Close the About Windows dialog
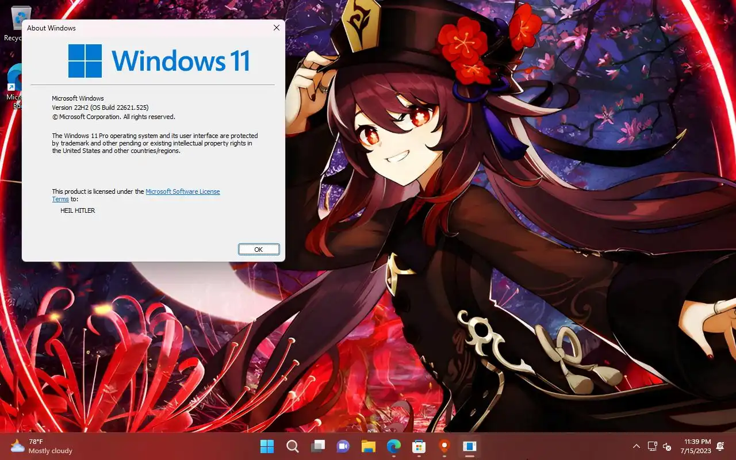This screenshot has height=460, width=736. click(277, 28)
